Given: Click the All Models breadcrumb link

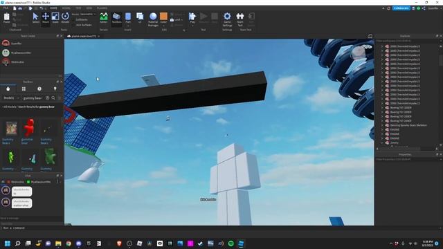Looking at the screenshot, I should tap(10, 107).
